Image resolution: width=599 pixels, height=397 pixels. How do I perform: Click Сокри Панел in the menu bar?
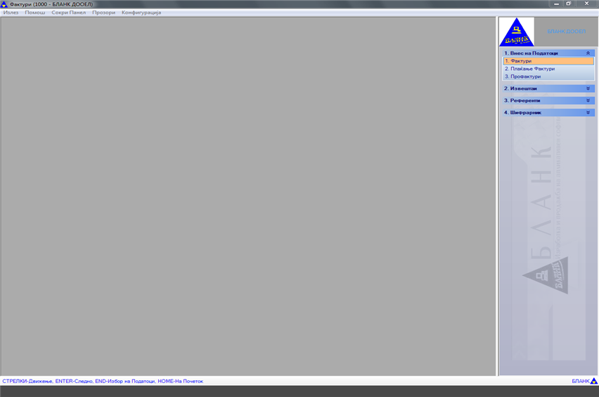pyautogui.click(x=68, y=13)
